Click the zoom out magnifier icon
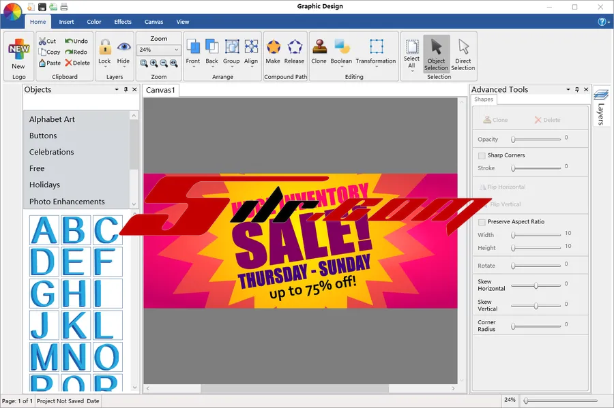Image resolution: width=614 pixels, height=408 pixels. pyautogui.click(x=164, y=63)
